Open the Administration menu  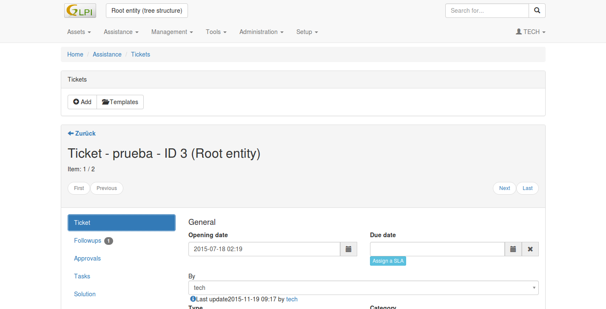point(261,32)
